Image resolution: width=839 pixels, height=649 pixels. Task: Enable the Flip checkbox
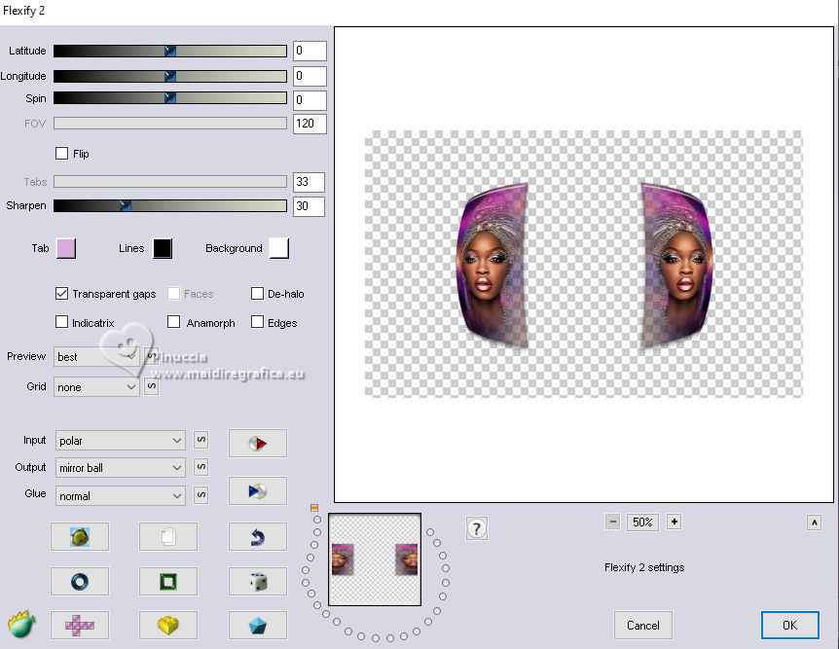(x=61, y=154)
